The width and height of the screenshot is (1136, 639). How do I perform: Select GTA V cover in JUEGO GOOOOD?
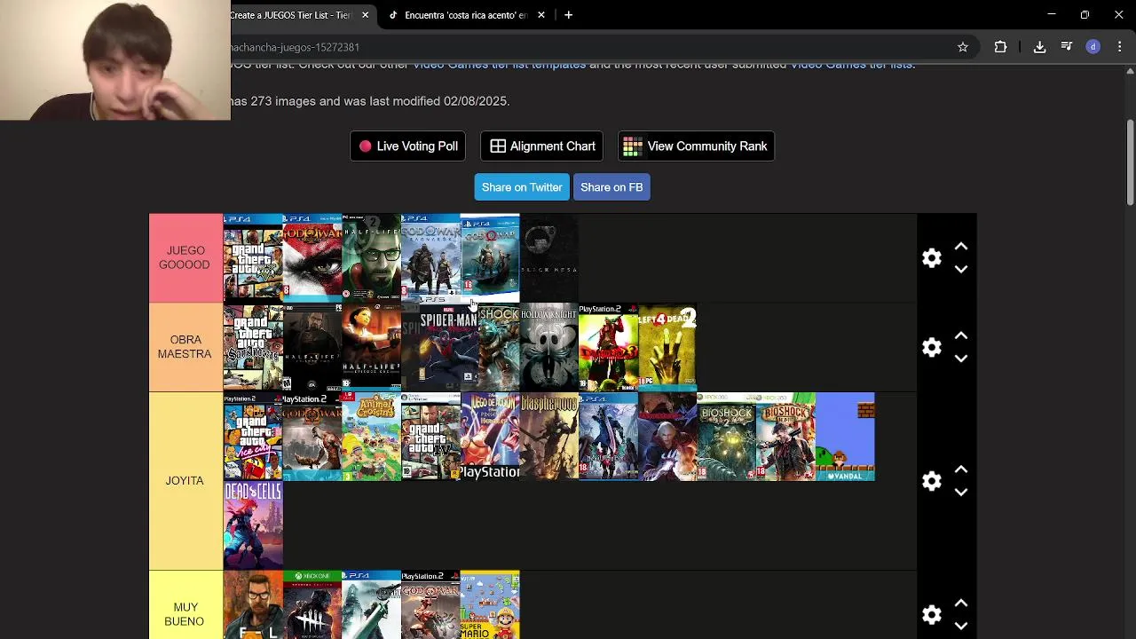(x=253, y=258)
